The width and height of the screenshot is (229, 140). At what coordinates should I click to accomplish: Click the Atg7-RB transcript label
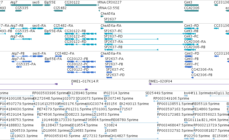(x=17, y=26)
